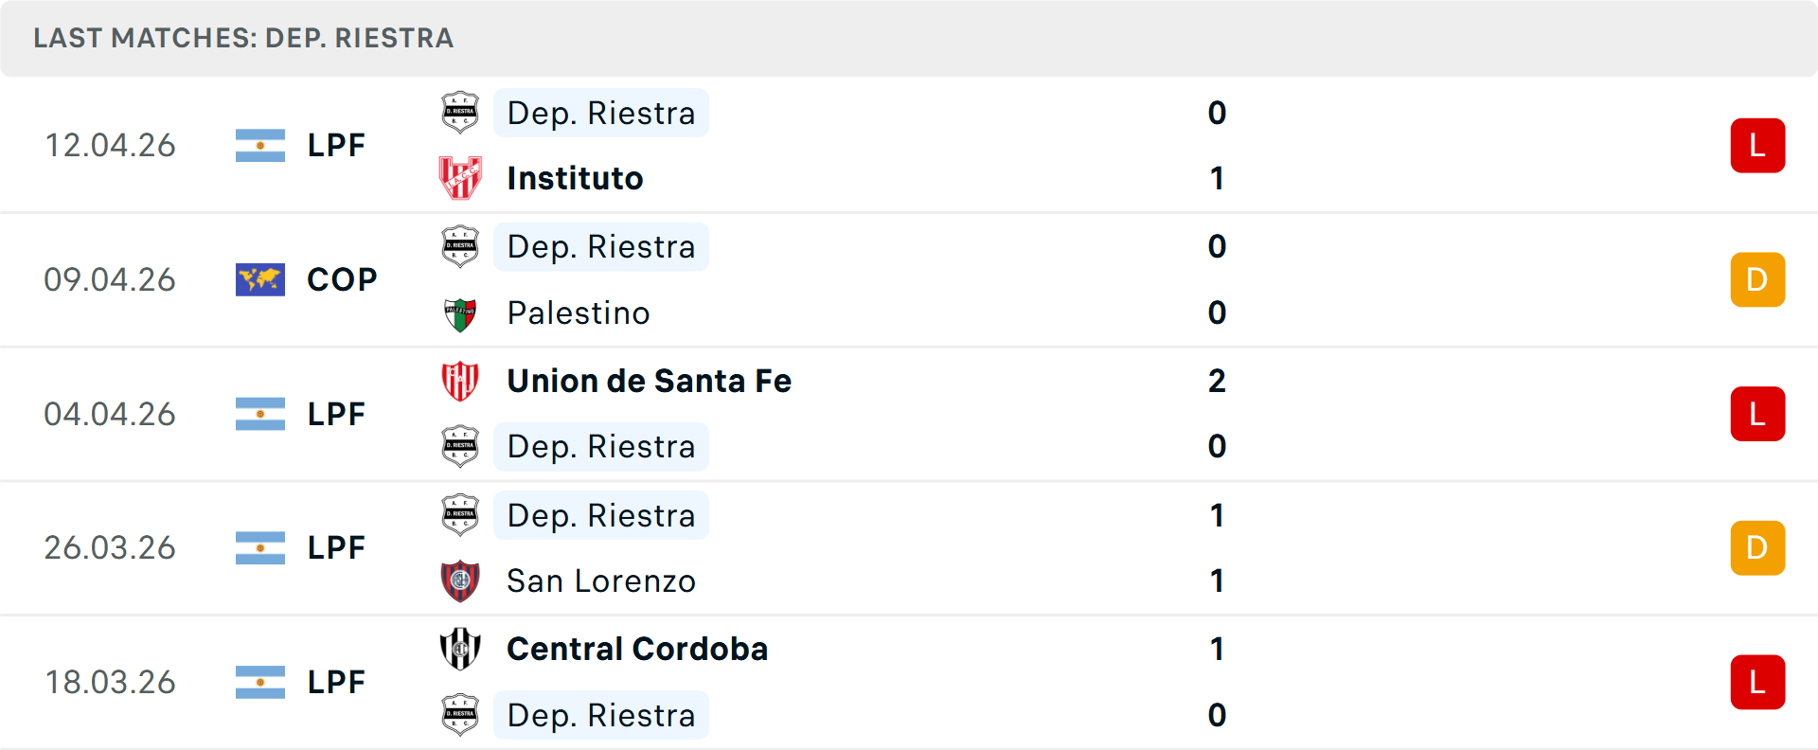Open the Palestino team page link

(x=579, y=312)
